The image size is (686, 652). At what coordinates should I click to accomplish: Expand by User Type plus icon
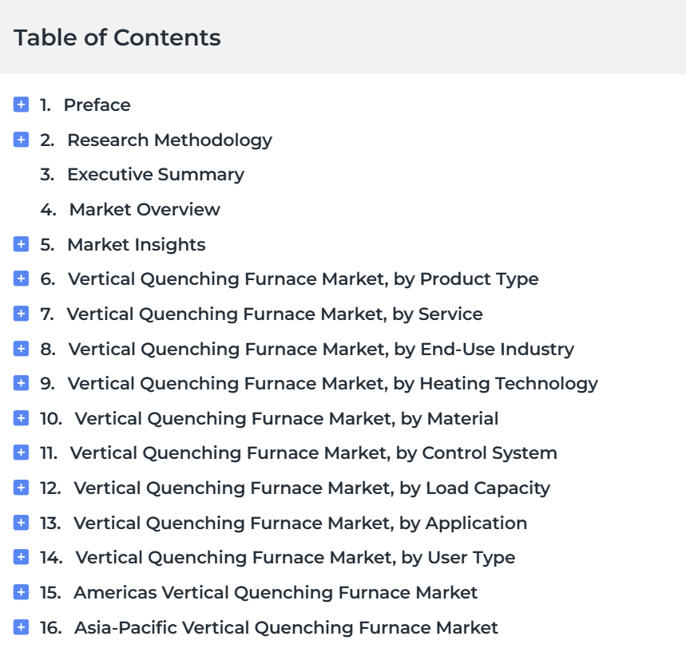(21, 557)
